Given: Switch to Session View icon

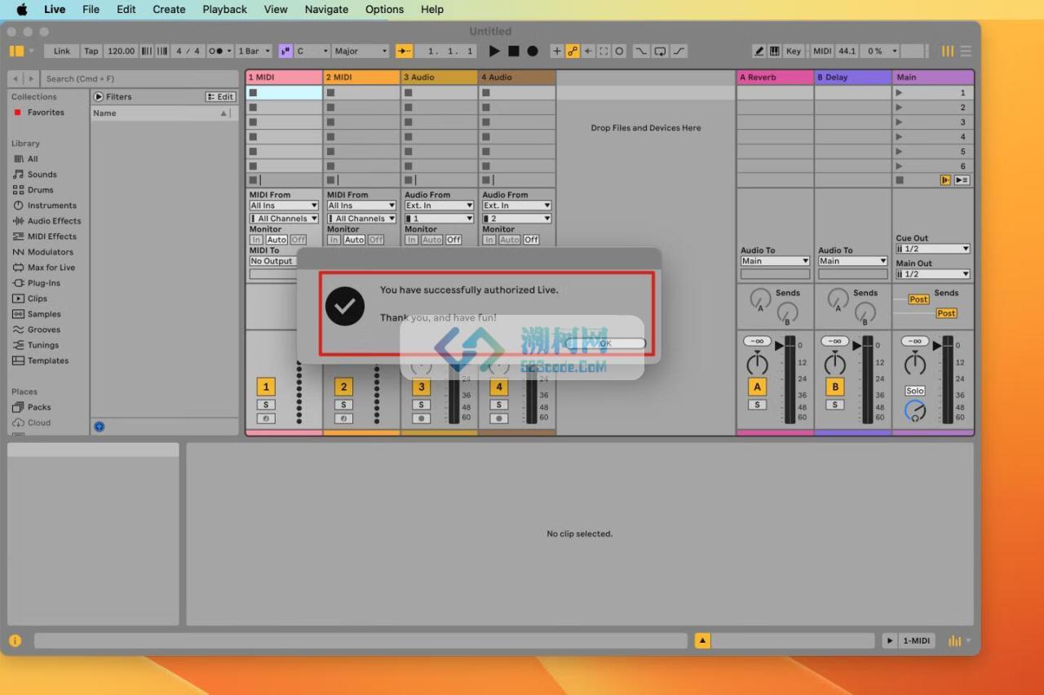Looking at the screenshot, I should pyautogui.click(x=948, y=51).
